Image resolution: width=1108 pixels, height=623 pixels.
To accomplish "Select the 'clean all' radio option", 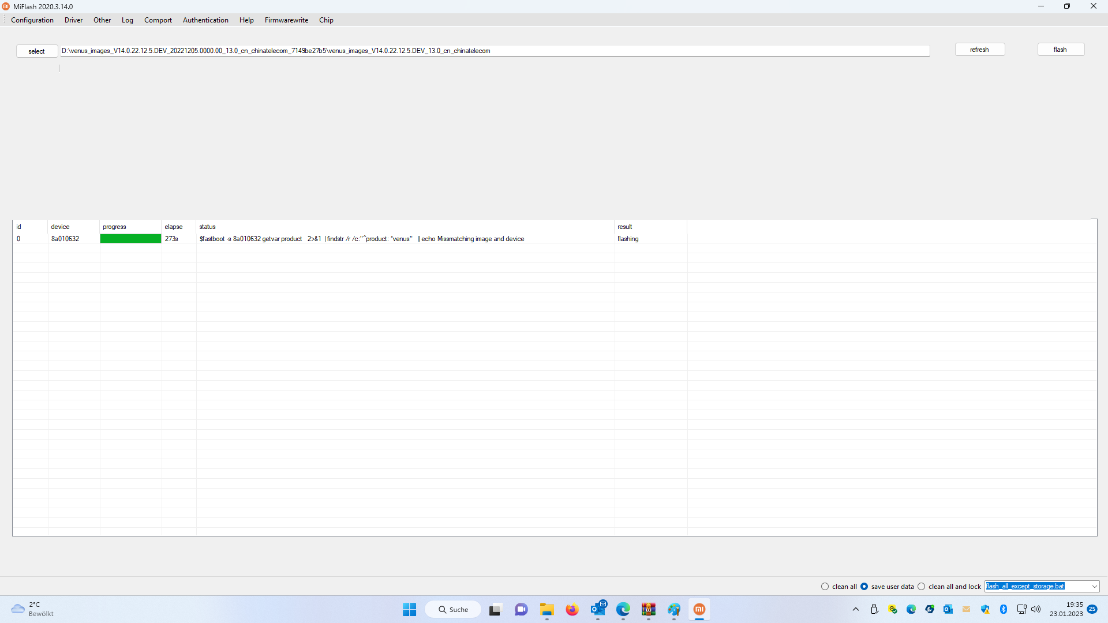I will (x=825, y=587).
